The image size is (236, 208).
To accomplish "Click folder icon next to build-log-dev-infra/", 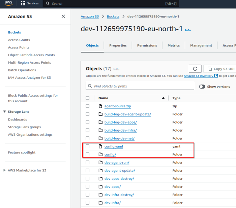I will pos(100,130).
